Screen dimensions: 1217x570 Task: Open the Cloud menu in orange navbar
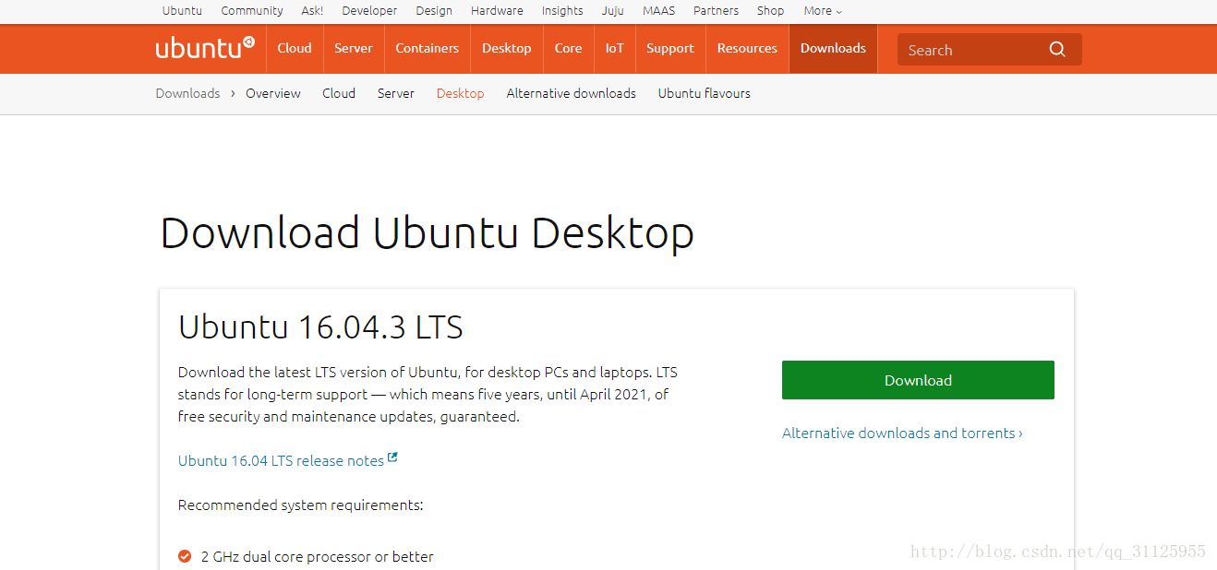tap(295, 48)
